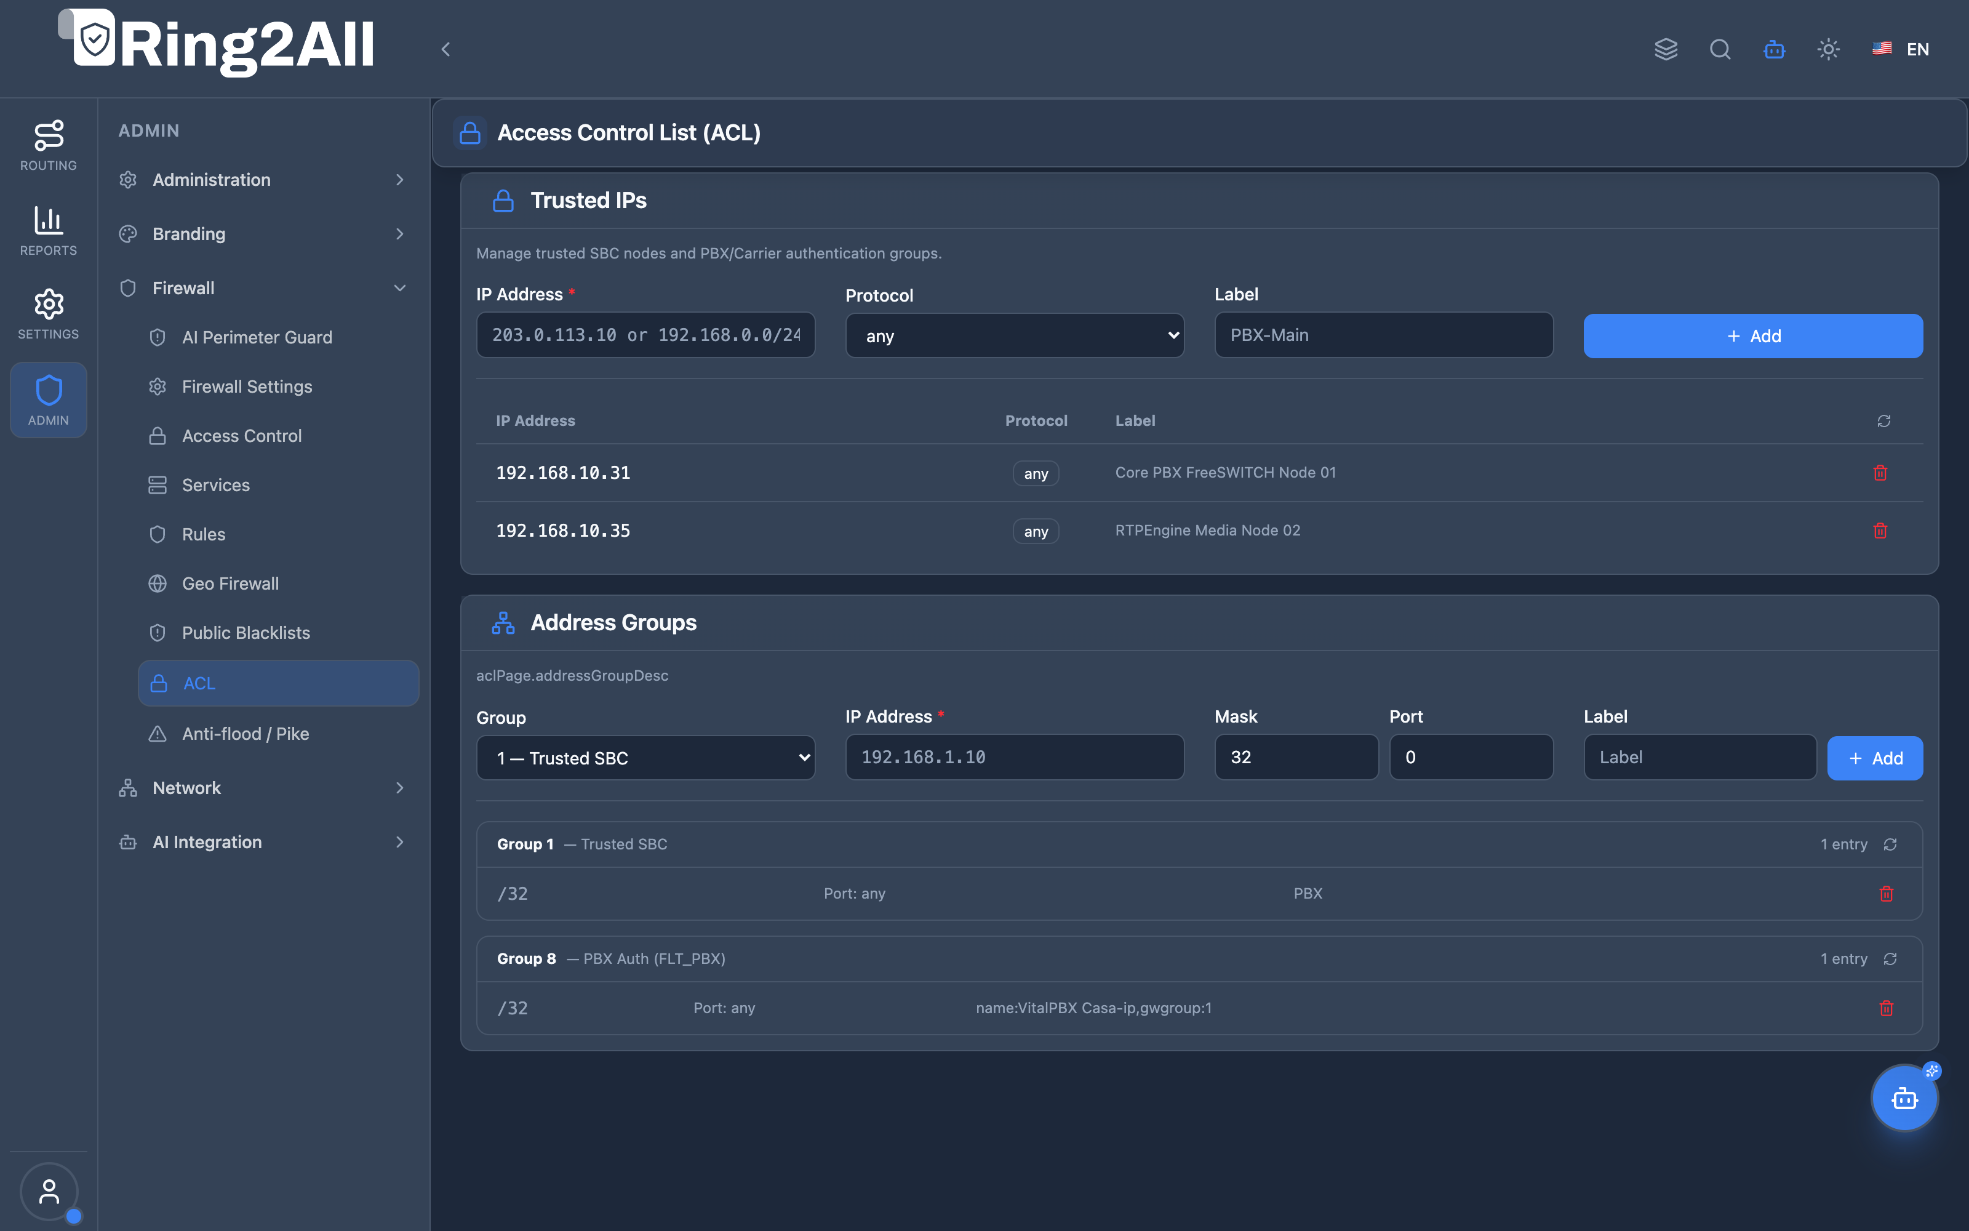Image resolution: width=1969 pixels, height=1231 pixels.
Task: Open the Routing section in the sidebar
Action: 49,146
